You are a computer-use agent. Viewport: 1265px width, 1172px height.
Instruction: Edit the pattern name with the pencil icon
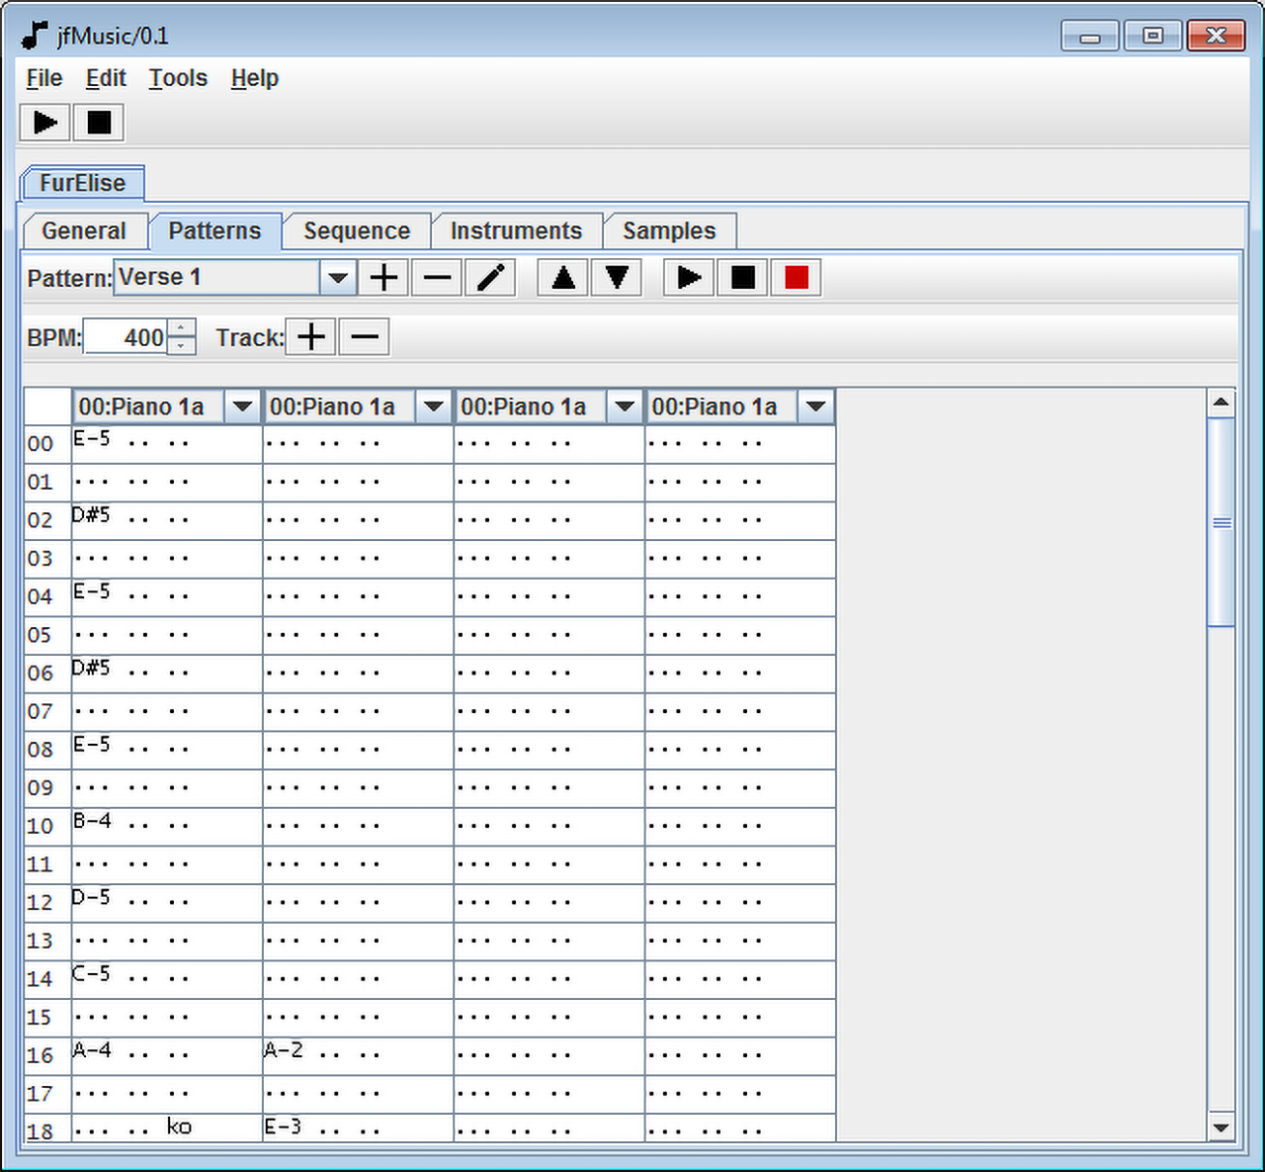tap(490, 278)
